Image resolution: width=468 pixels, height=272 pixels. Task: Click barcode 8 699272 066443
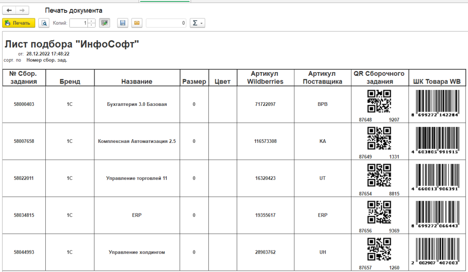tap(436, 214)
